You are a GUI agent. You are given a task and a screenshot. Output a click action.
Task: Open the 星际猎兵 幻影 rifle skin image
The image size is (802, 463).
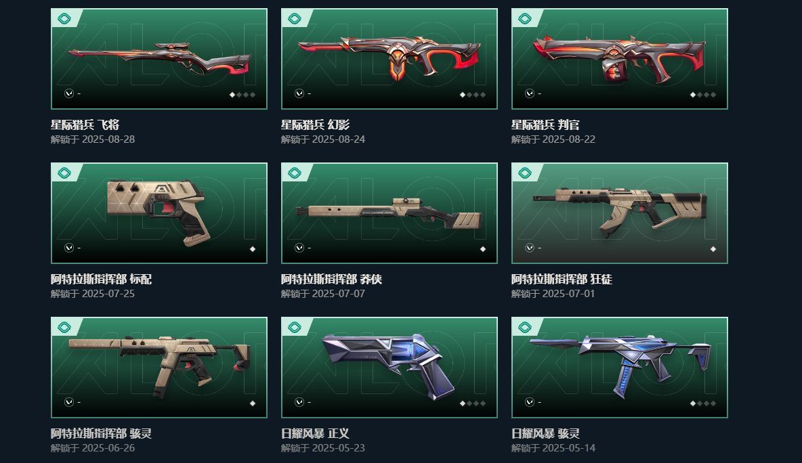coord(389,59)
